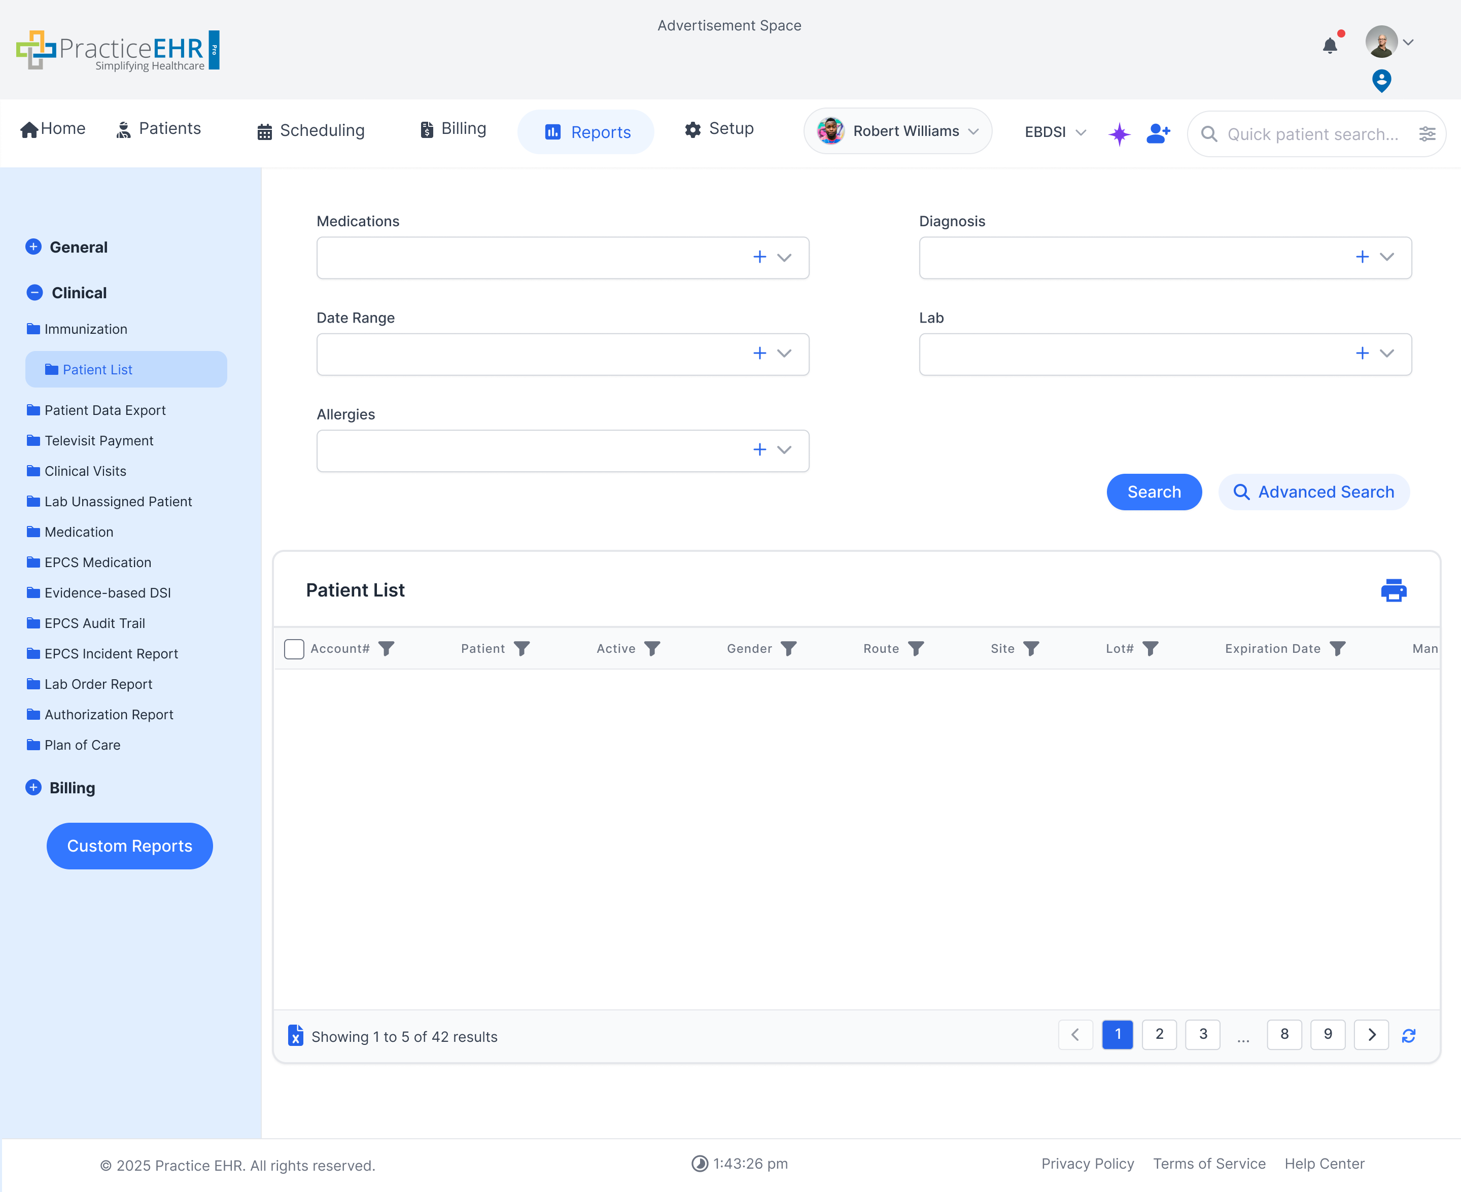This screenshot has height=1192, width=1461.
Task: Open the Diagnosis dropdown chevron
Action: [x=1387, y=257]
